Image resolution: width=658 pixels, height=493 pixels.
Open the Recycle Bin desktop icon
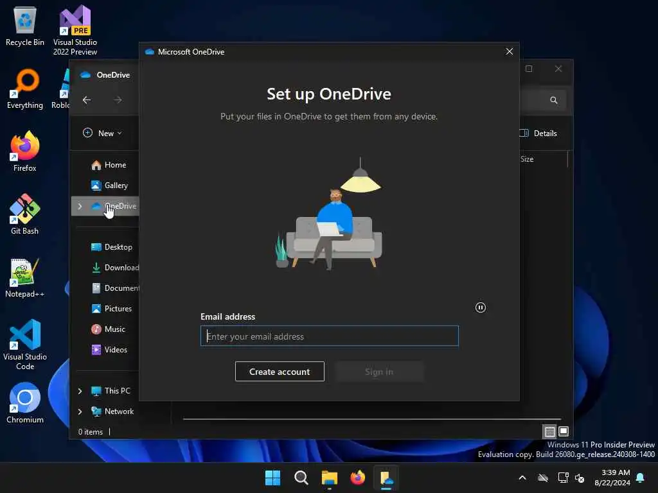(x=25, y=26)
